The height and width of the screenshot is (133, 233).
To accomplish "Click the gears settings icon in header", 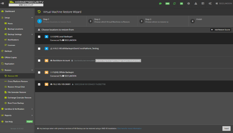I will coord(210,4).
